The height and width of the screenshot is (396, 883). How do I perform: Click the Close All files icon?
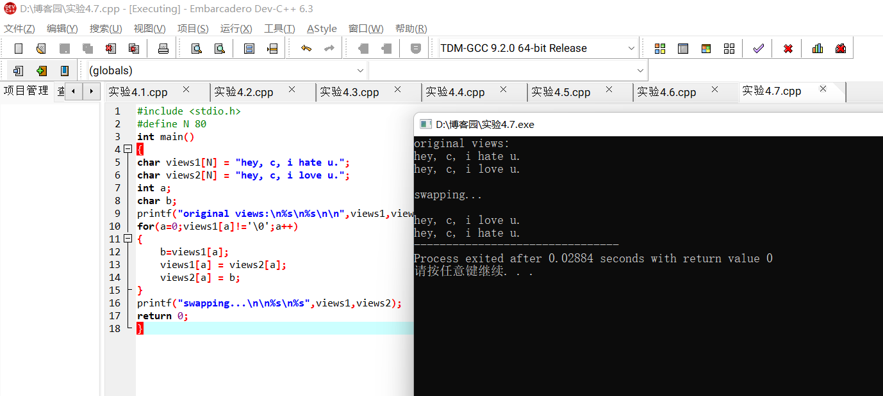coord(134,49)
